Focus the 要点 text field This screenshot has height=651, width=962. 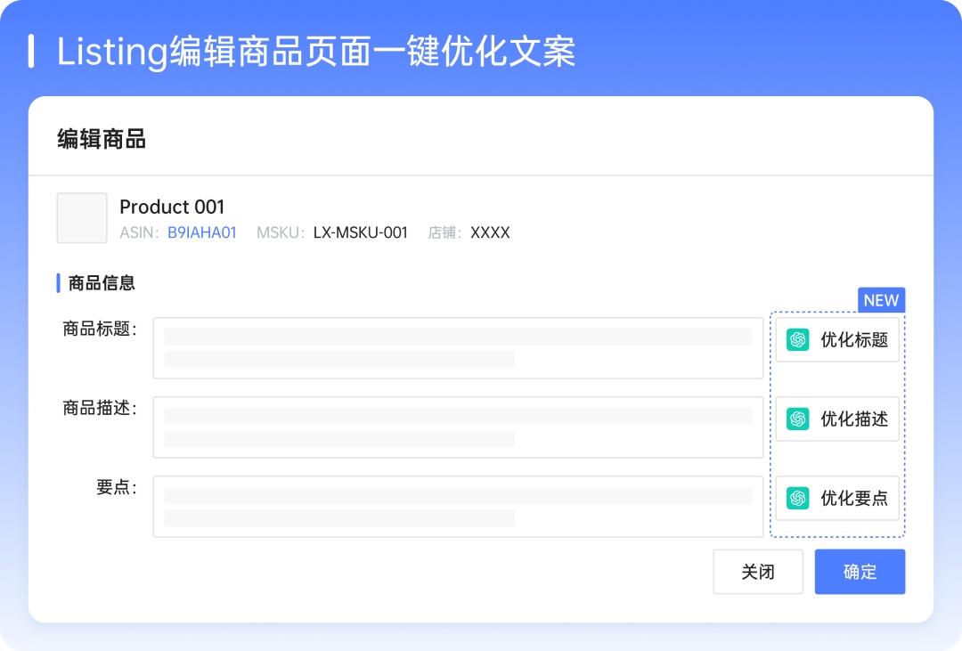coord(458,506)
